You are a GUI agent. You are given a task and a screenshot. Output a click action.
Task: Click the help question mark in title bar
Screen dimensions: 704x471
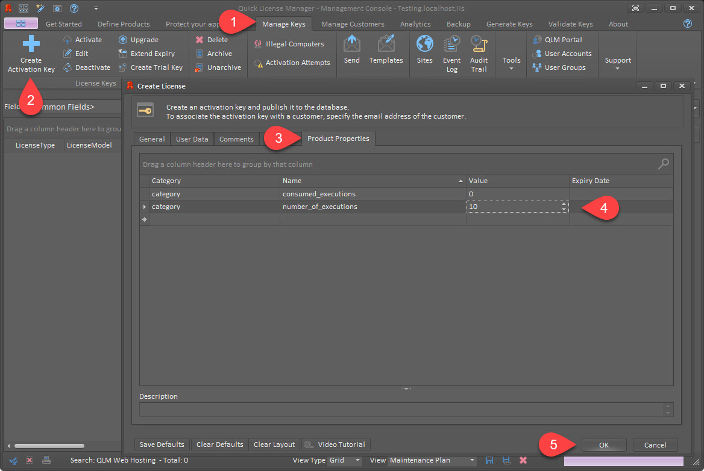[74, 8]
